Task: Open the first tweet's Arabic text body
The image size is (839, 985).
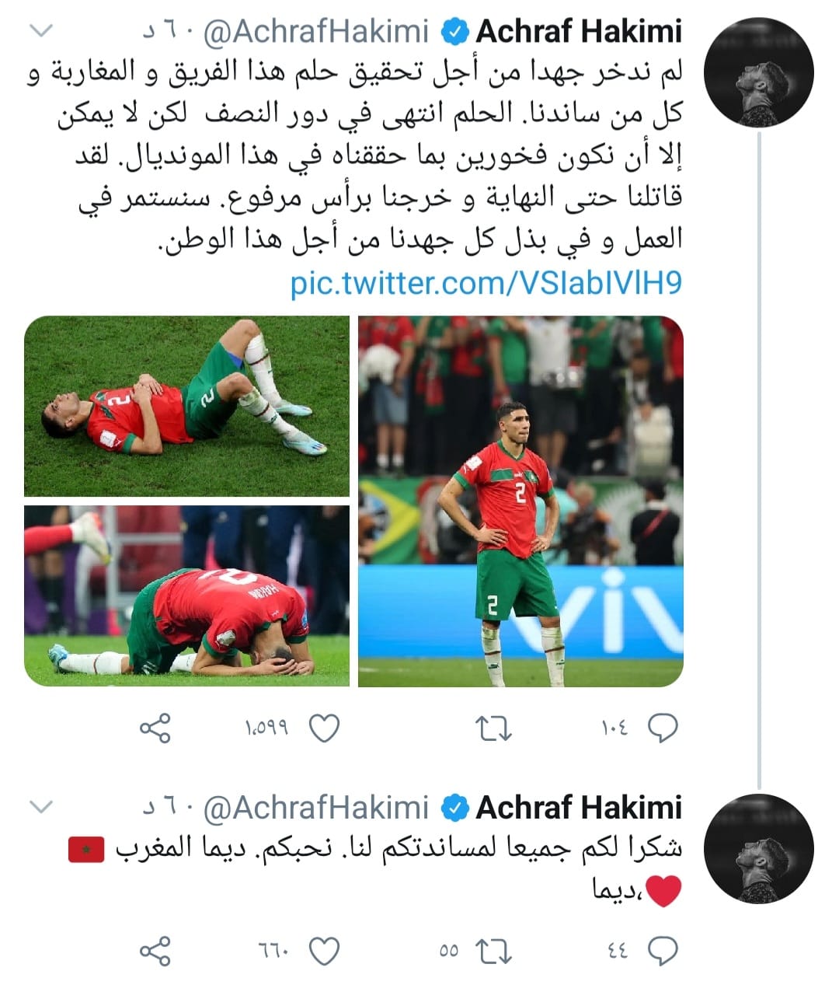Action: (356, 156)
